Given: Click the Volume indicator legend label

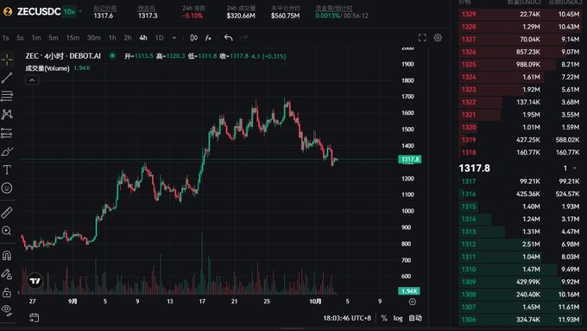Looking at the screenshot, I should (x=47, y=68).
